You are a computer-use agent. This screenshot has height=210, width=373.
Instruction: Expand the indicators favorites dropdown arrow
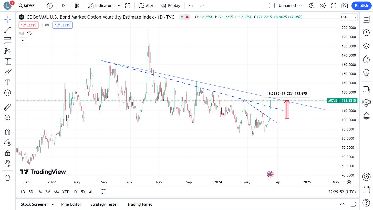(x=119, y=5)
